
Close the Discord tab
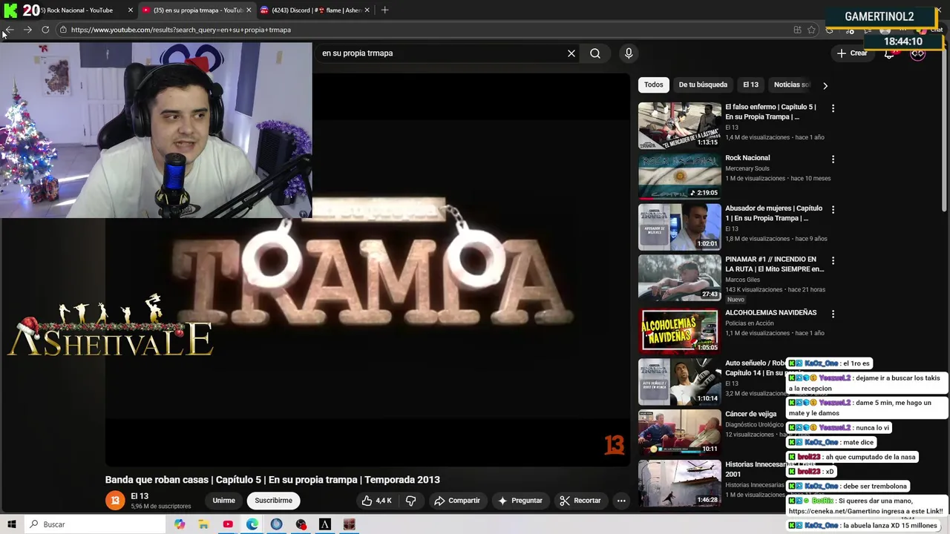point(367,10)
